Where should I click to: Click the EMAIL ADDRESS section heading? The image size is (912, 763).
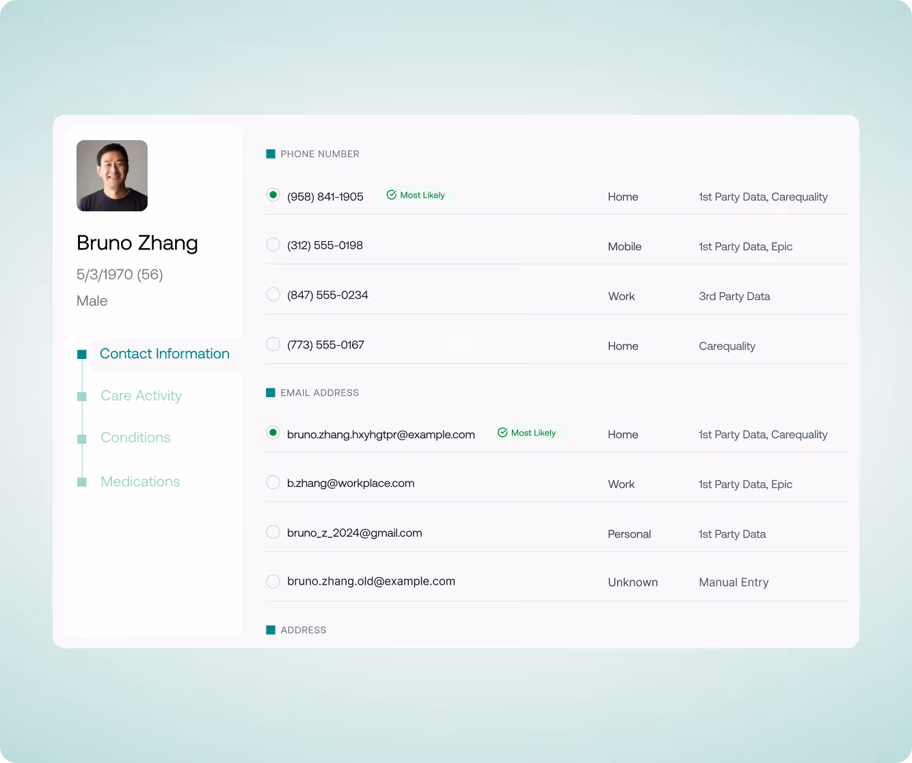pyautogui.click(x=319, y=392)
